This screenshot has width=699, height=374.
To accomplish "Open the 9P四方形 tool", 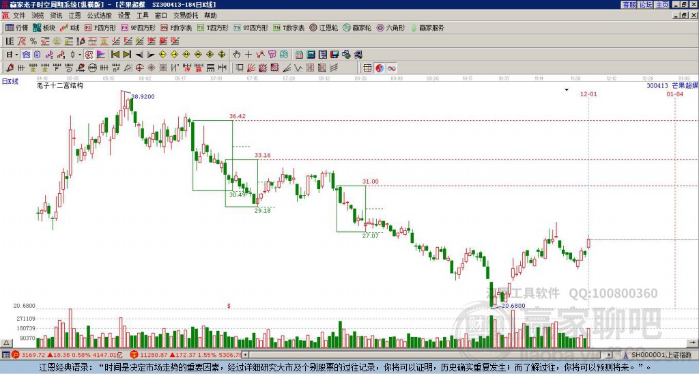I will click(x=139, y=27).
